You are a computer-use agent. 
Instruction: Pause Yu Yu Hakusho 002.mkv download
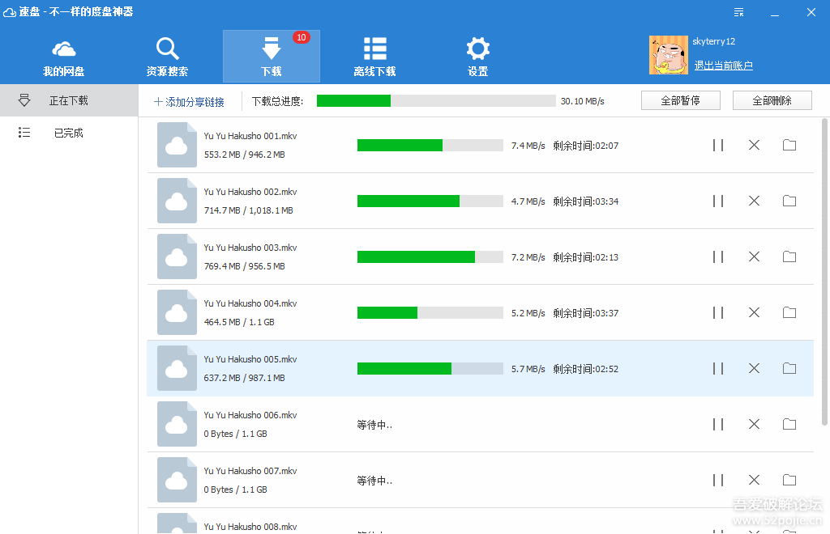click(718, 201)
